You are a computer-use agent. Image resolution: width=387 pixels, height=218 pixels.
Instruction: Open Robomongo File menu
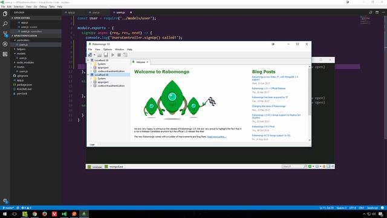90,50
